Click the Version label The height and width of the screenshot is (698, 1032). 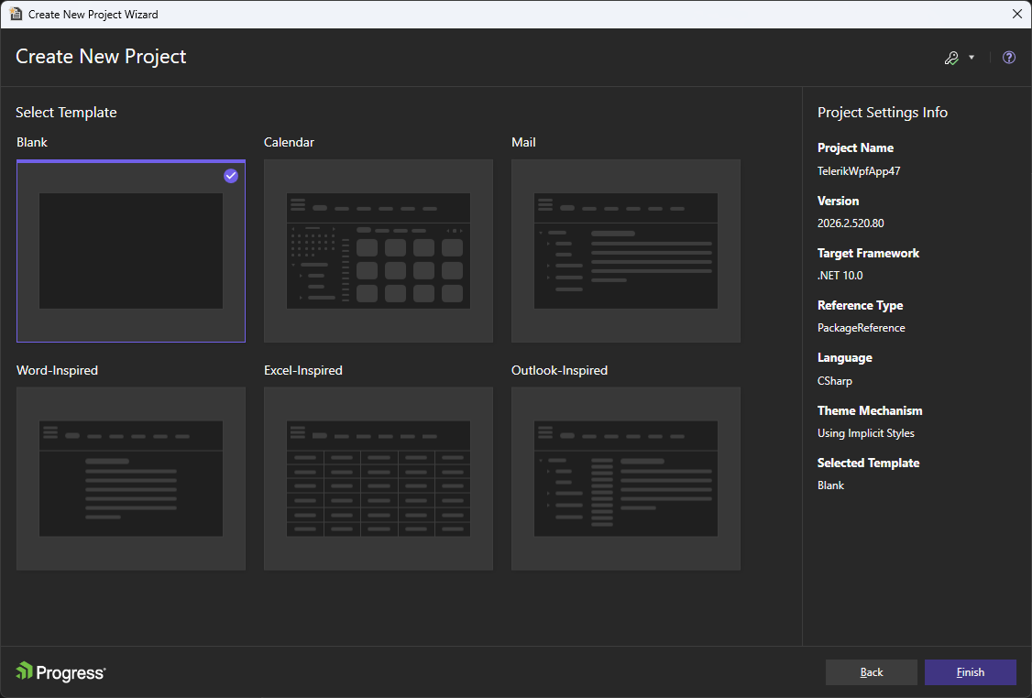coord(838,201)
